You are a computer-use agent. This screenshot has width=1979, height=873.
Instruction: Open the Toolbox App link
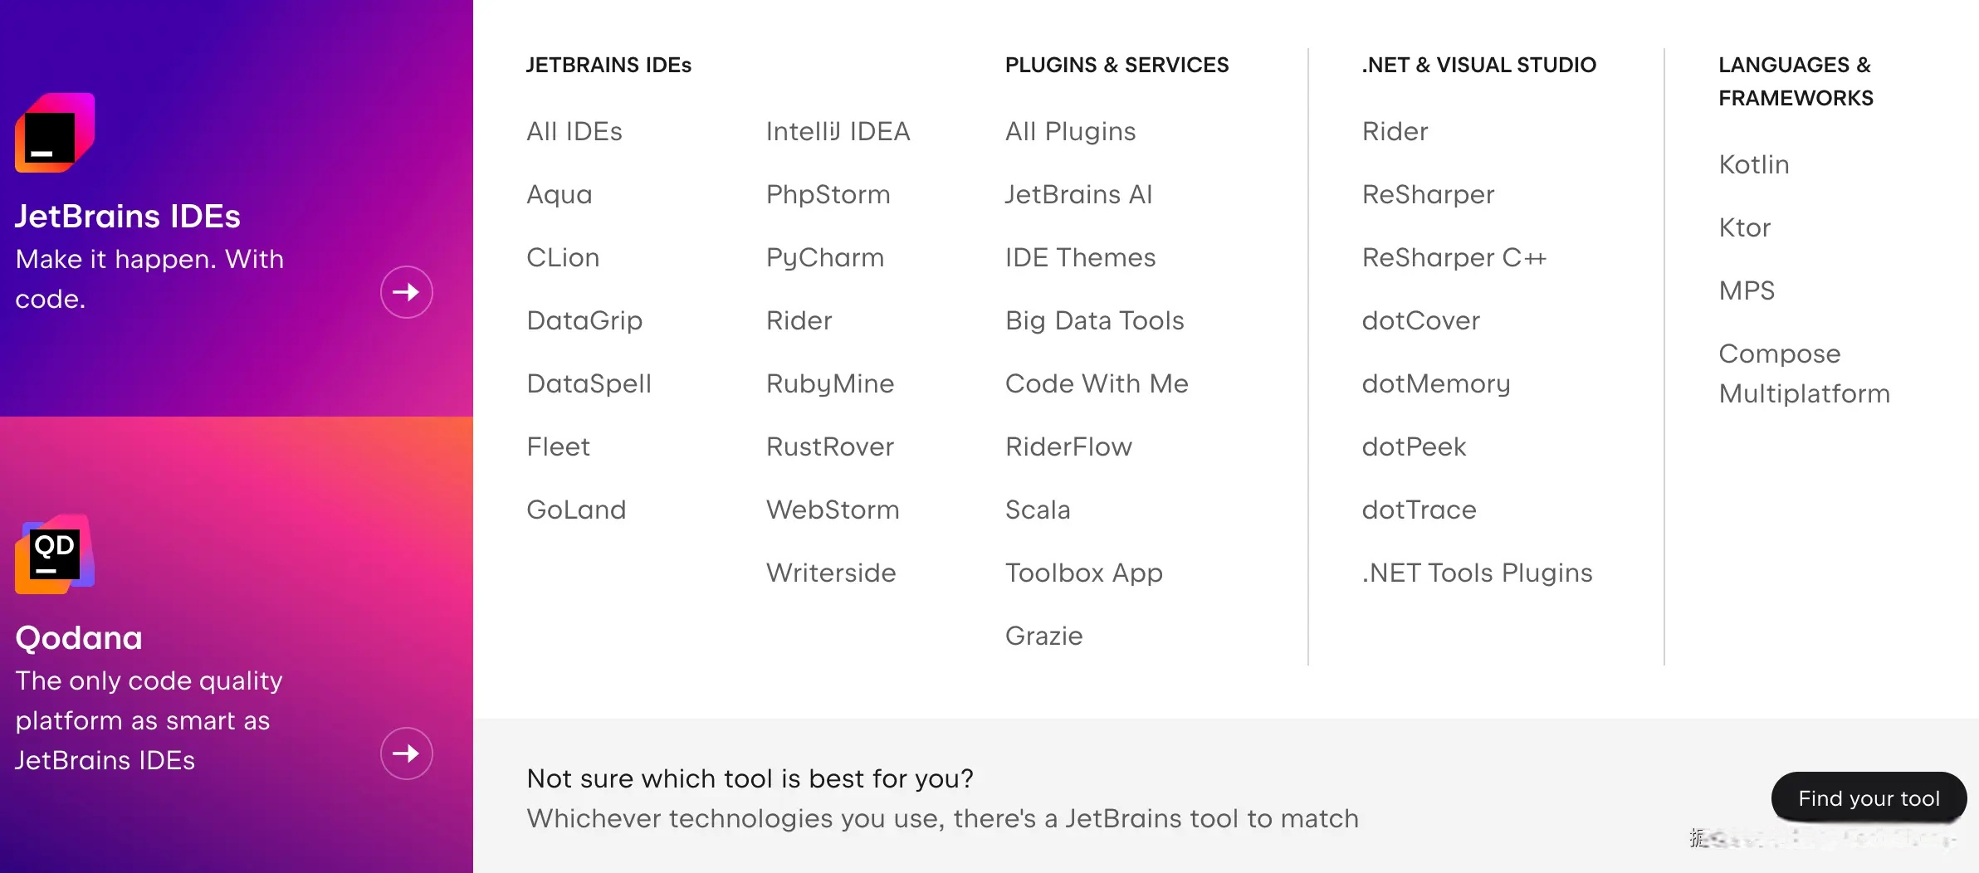tap(1083, 573)
